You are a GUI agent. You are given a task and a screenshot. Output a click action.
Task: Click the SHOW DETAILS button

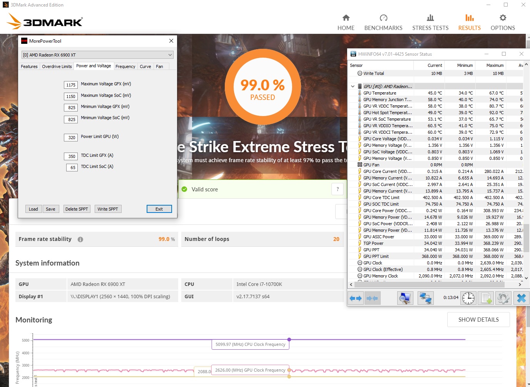pyautogui.click(x=478, y=319)
